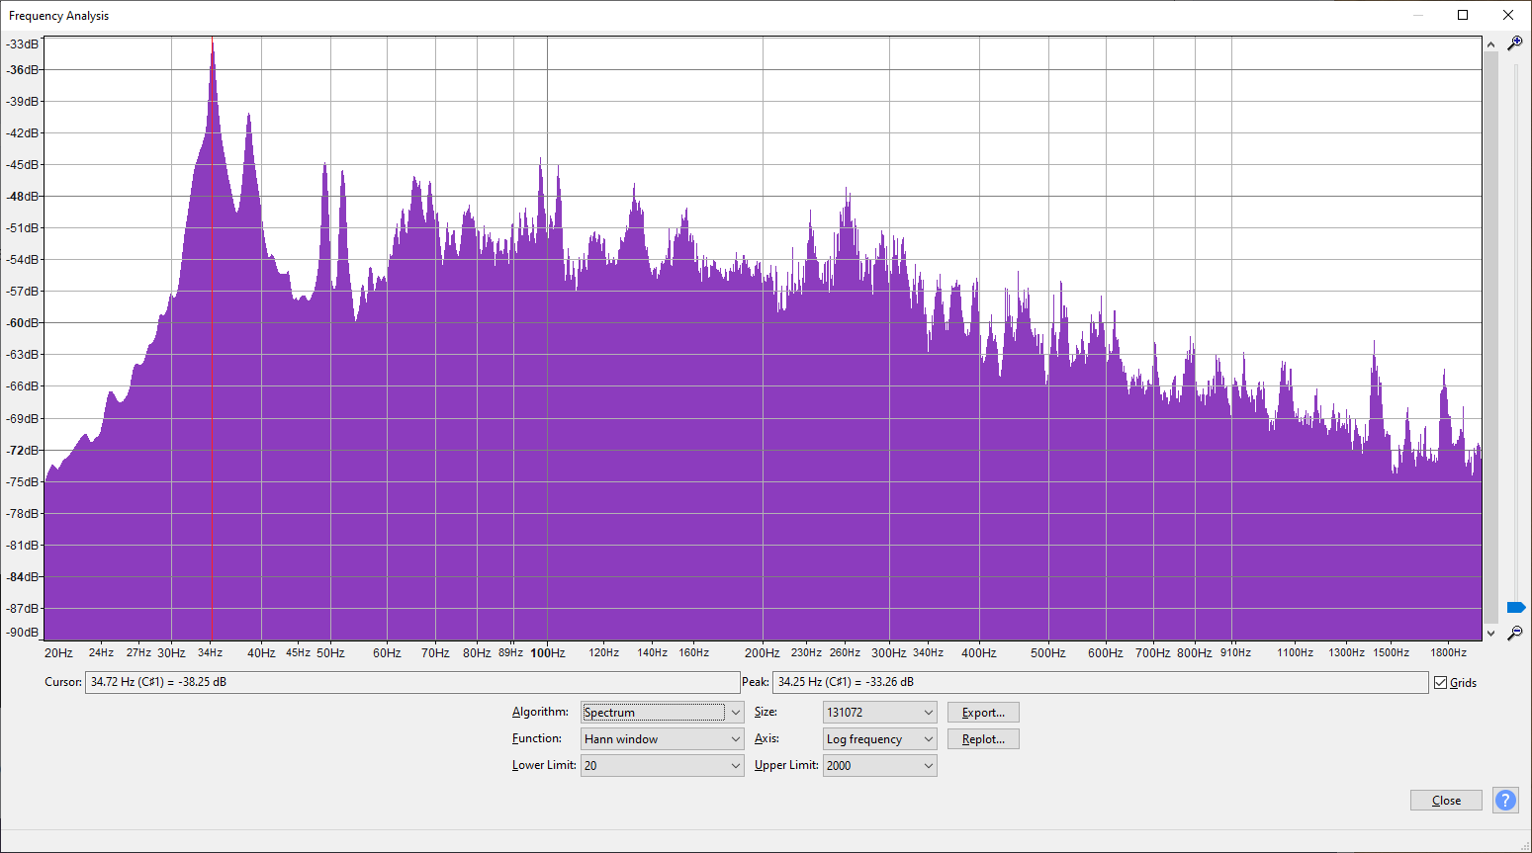This screenshot has height=853, width=1532.
Task: Click the -90dB axis label
Action: coord(24,633)
